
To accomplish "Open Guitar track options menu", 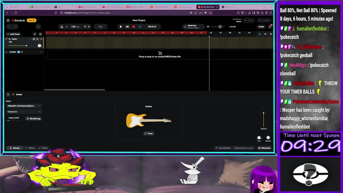I will [30, 39].
